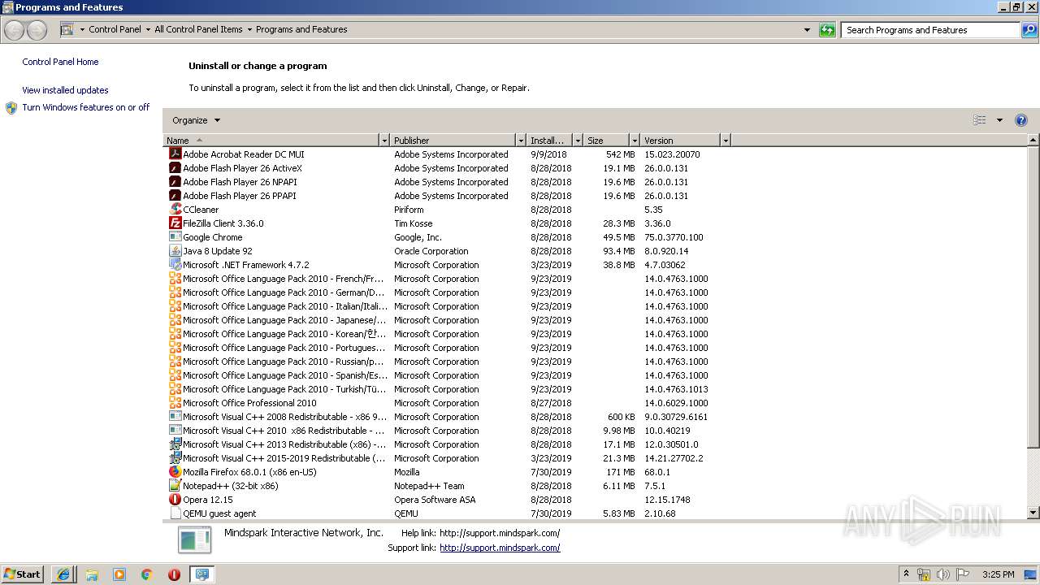The width and height of the screenshot is (1040, 585).
Task: Click the volume icon in system tray
Action: (x=942, y=574)
